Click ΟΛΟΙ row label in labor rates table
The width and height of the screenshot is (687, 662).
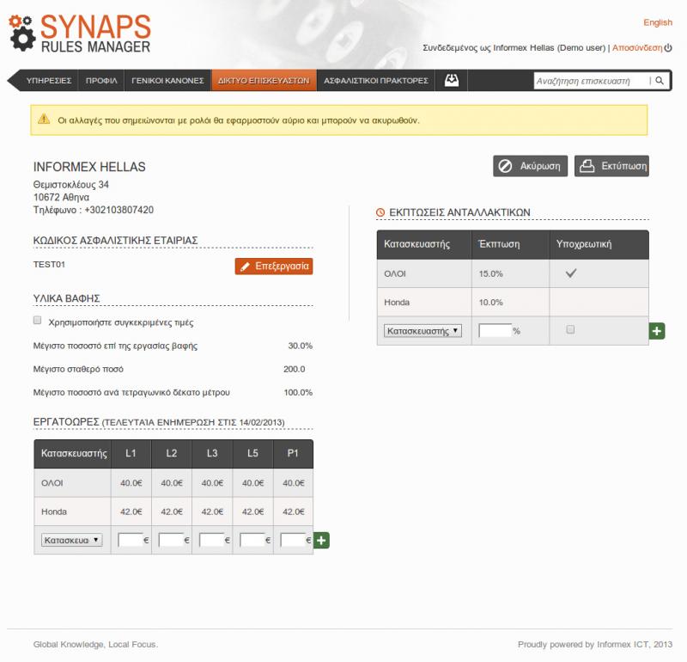(52, 483)
